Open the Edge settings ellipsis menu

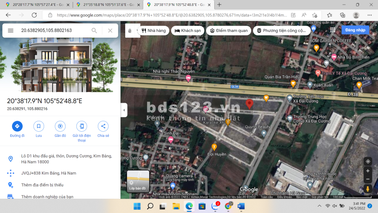click(370, 15)
